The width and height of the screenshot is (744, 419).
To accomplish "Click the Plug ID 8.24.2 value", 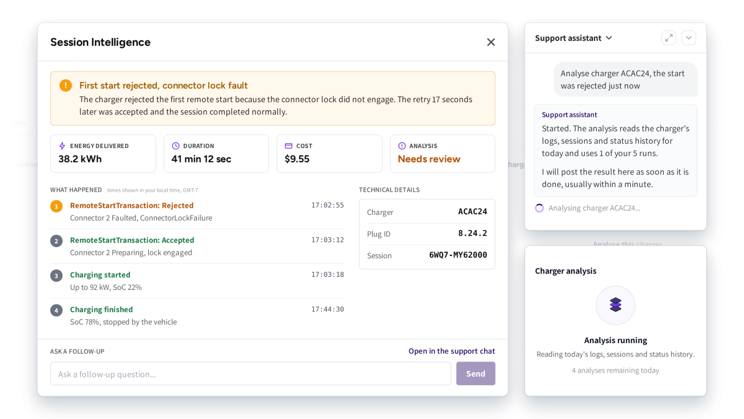I will pos(473,233).
